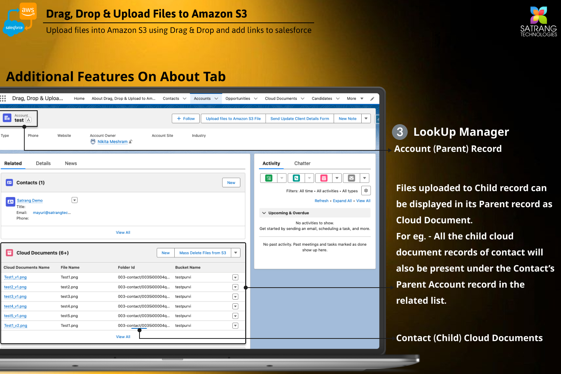
Task: Open dropdown next to New Event icon
Action: 337,178
